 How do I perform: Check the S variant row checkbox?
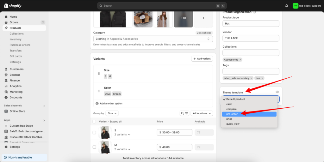click(x=94, y=133)
